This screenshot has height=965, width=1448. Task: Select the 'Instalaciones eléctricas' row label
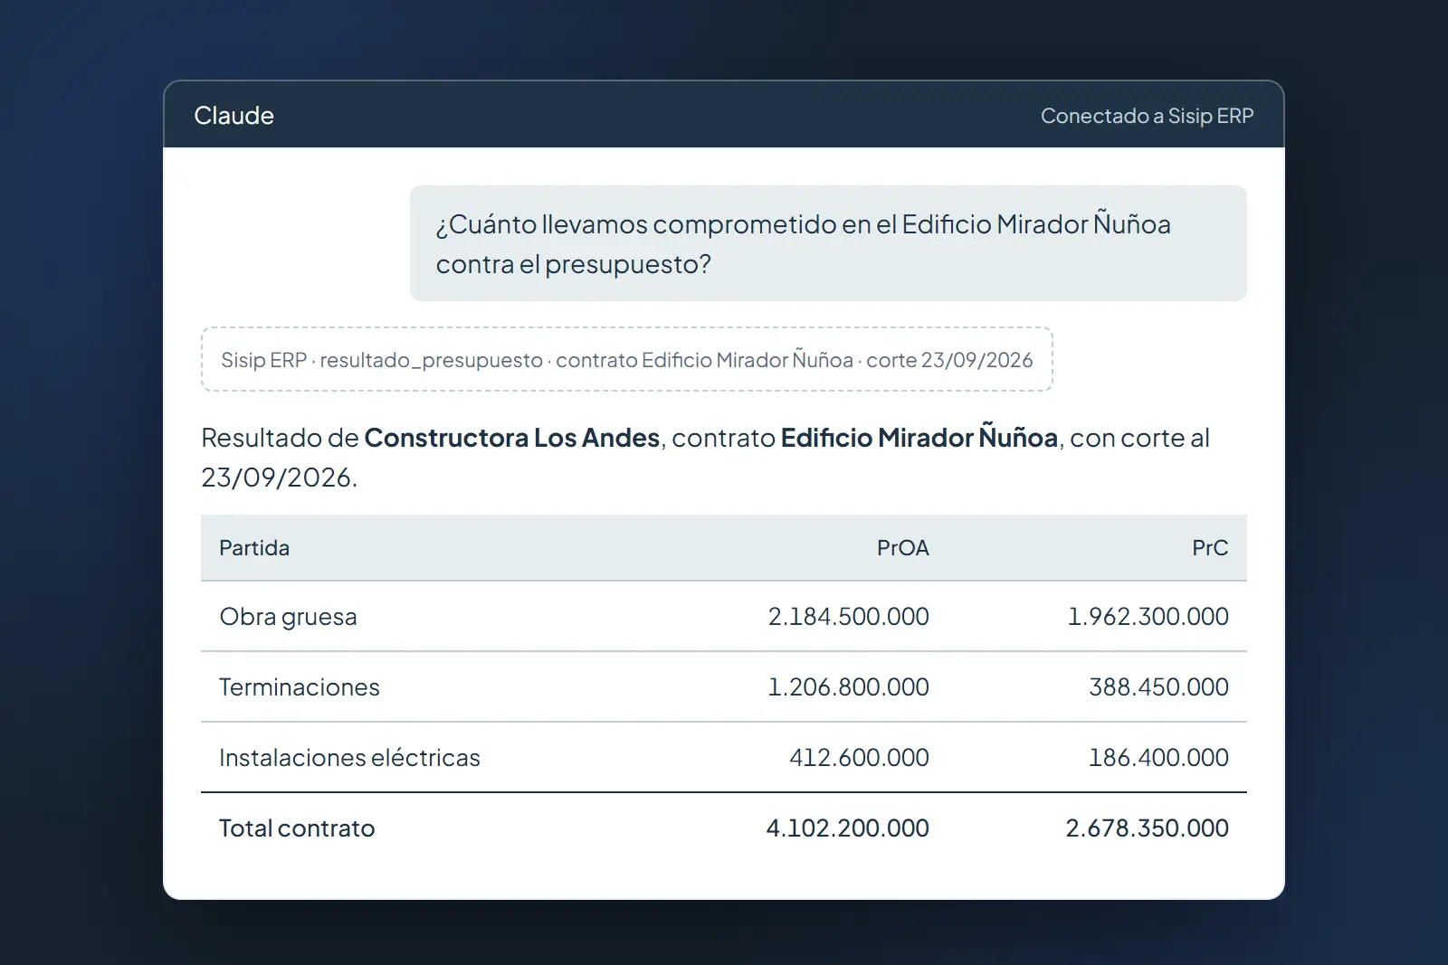click(349, 758)
